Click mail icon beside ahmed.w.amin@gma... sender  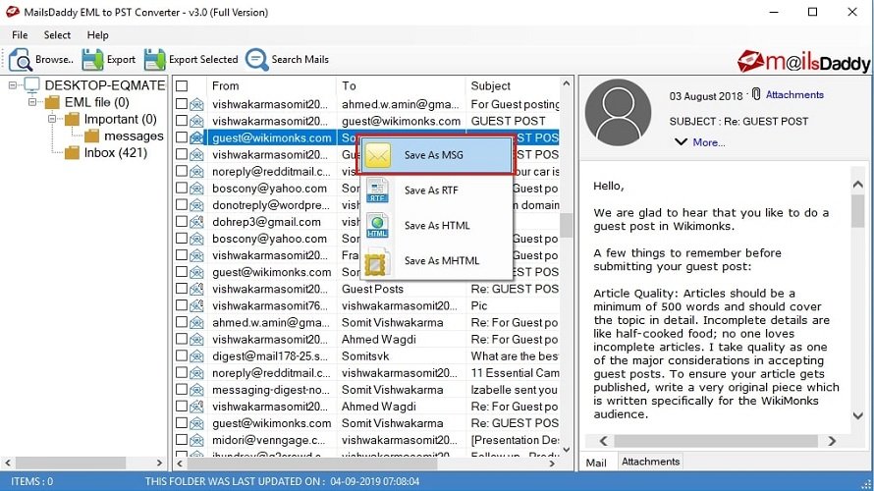(196, 323)
